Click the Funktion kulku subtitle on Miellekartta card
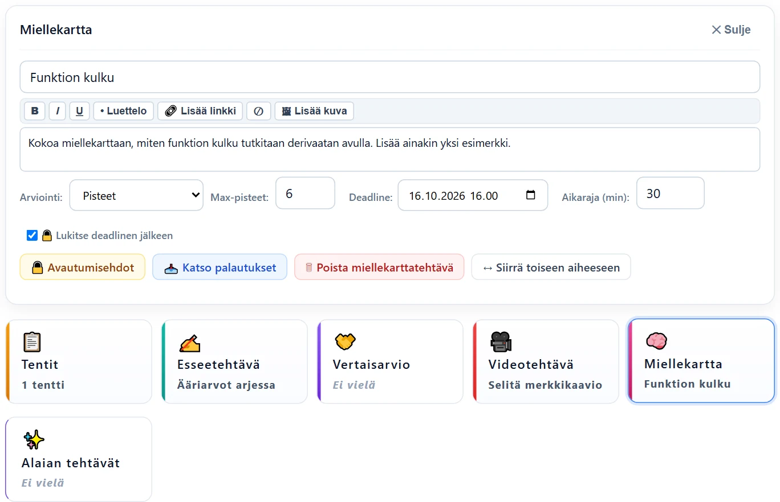780x502 pixels. click(x=687, y=384)
